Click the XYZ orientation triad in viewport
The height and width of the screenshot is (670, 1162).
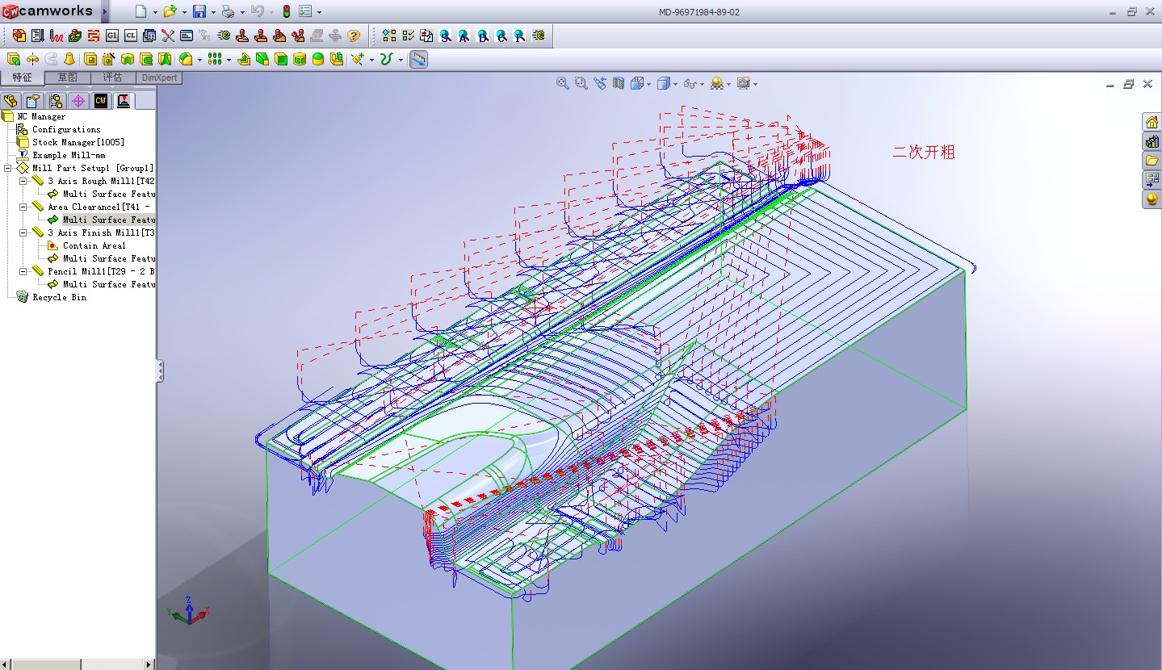point(188,610)
